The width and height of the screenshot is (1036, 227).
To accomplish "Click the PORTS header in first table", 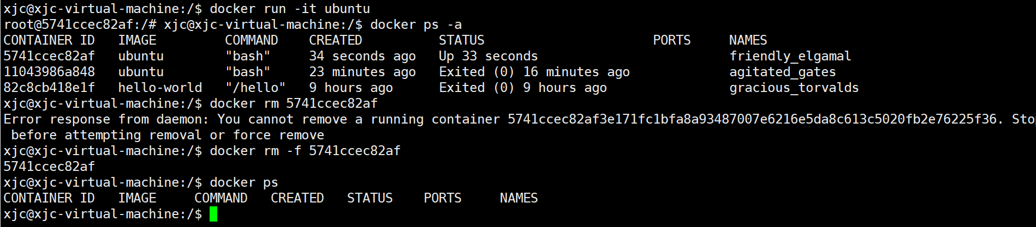I will pyautogui.click(x=671, y=40).
